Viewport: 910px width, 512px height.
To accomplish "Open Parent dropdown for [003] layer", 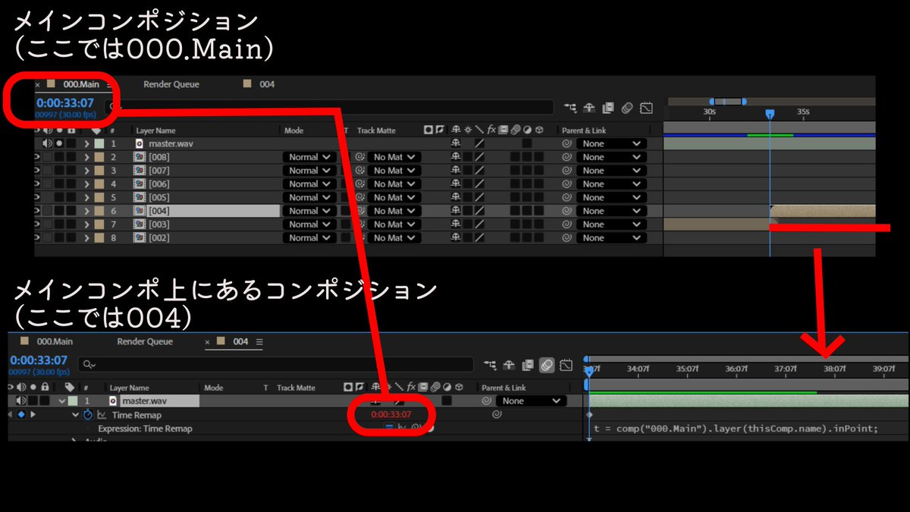I will (x=610, y=225).
